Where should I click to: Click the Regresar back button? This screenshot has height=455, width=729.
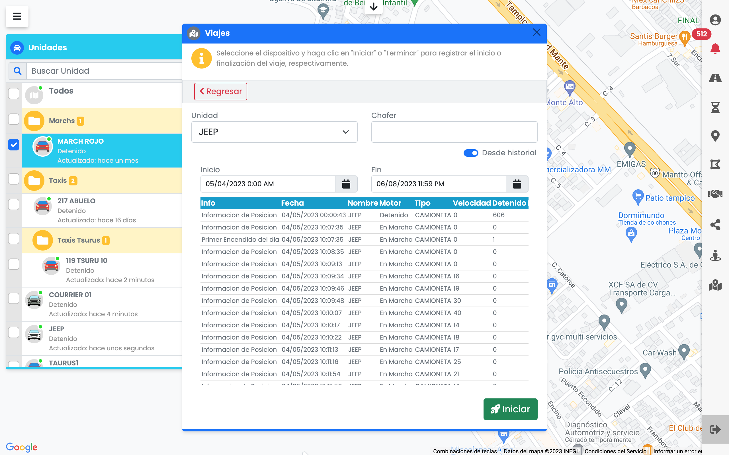(x=220, y=92)
